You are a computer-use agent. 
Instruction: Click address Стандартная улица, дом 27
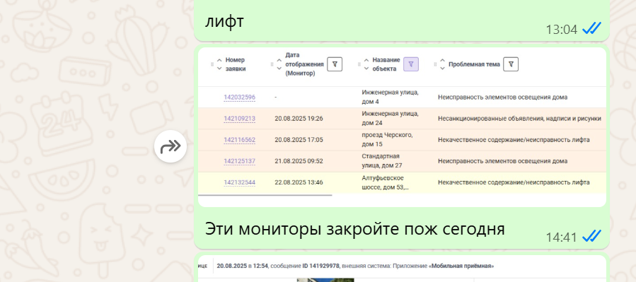click(x=382, y=161)
